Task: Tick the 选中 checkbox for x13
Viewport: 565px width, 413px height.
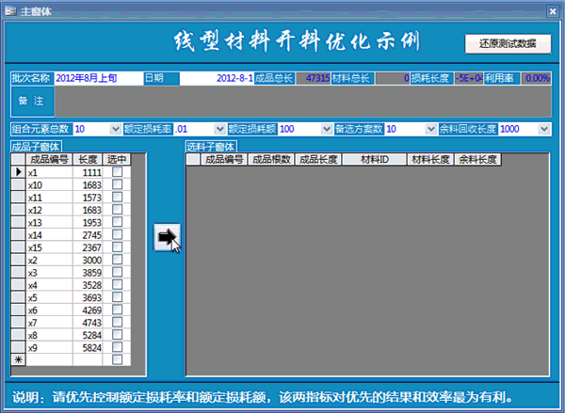Action: 117,222
